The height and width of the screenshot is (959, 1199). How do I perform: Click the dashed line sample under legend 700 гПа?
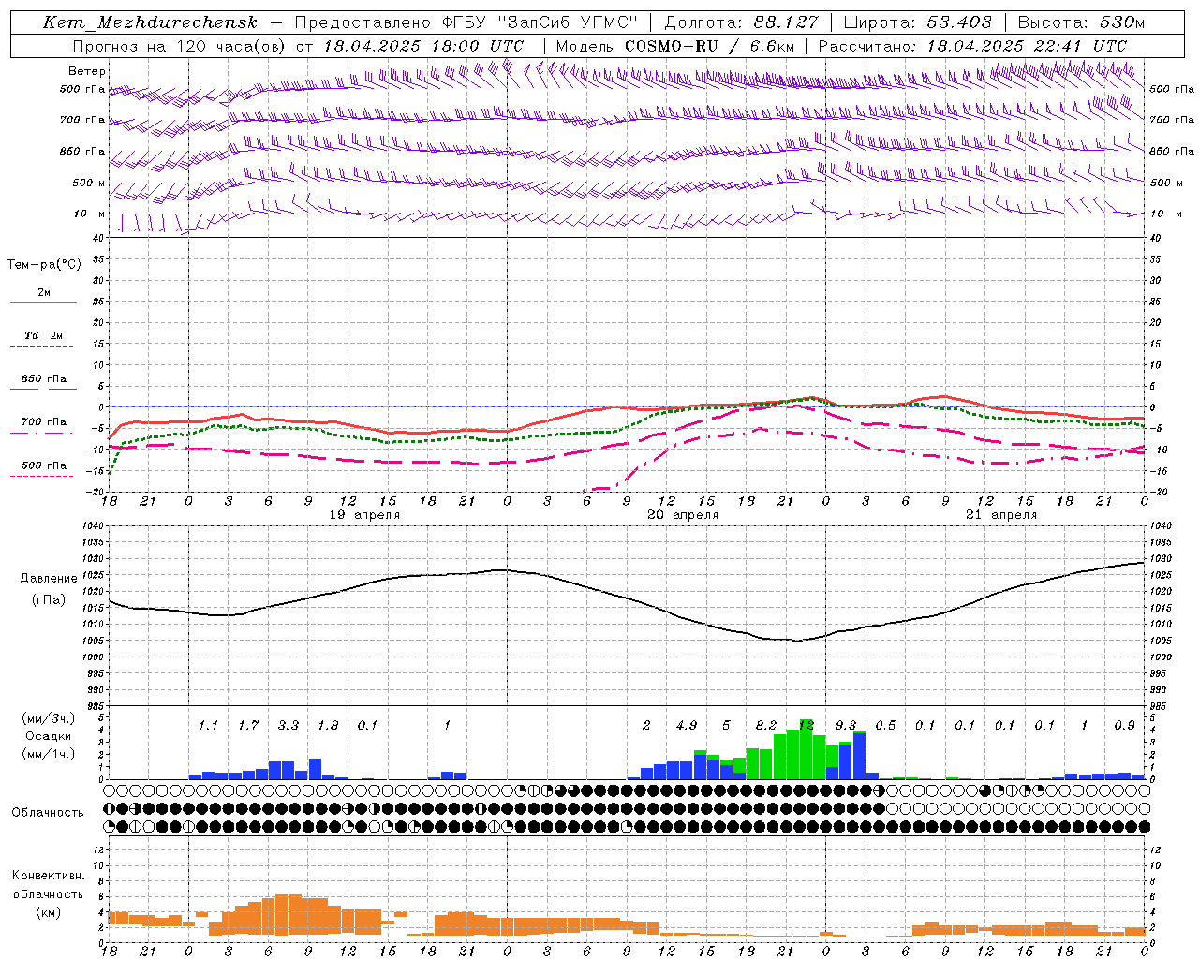click(42, 434)
